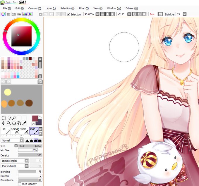Rotate canvas clockwise icon

point(139,14)
